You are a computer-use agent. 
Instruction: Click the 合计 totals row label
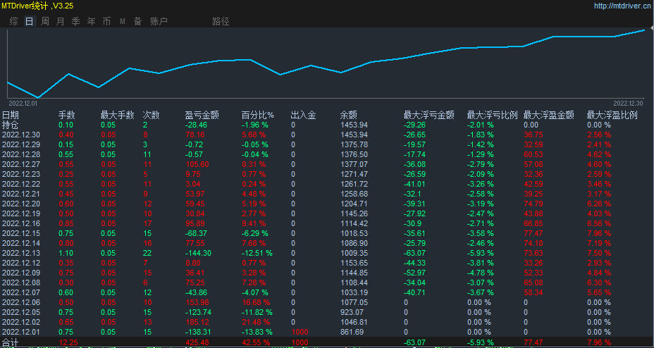click(11, 342)
